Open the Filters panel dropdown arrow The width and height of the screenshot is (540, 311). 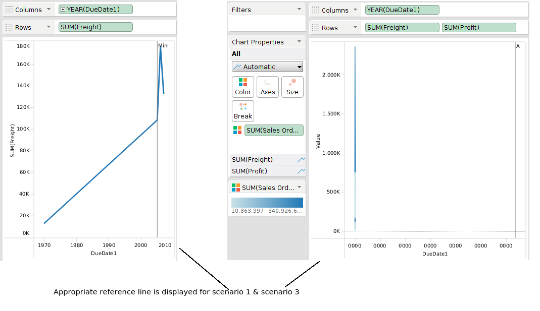[300, 10]
